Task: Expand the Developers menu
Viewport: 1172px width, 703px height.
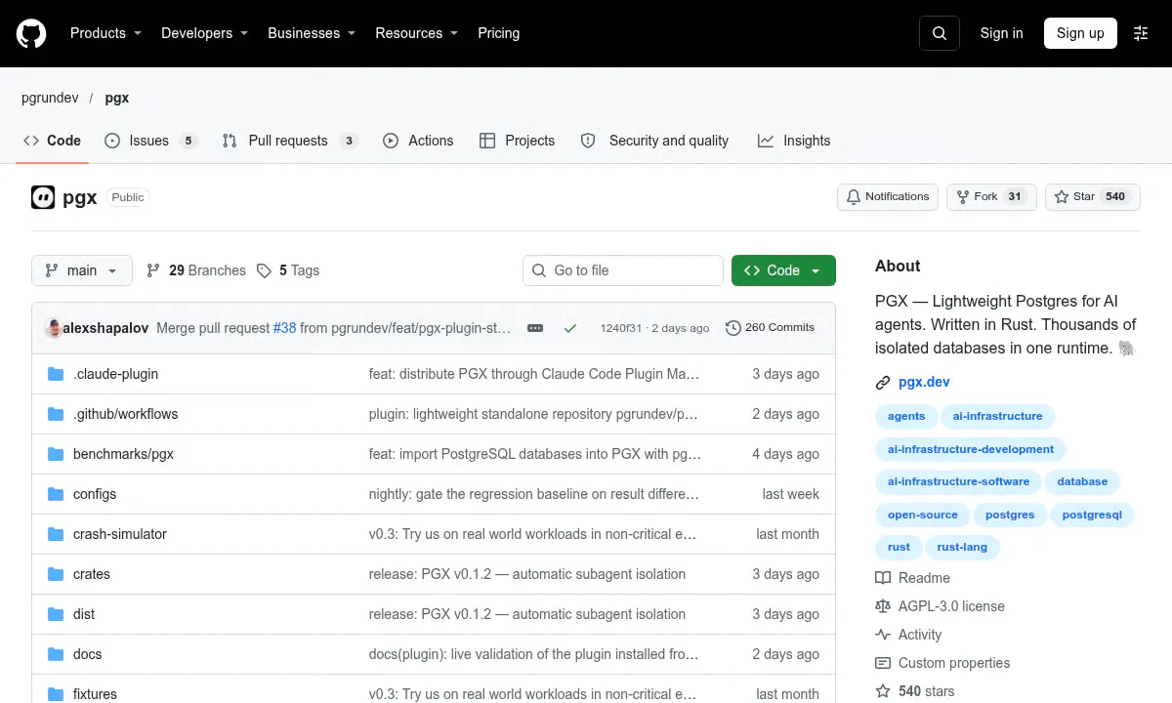Action: pos(204,33)
